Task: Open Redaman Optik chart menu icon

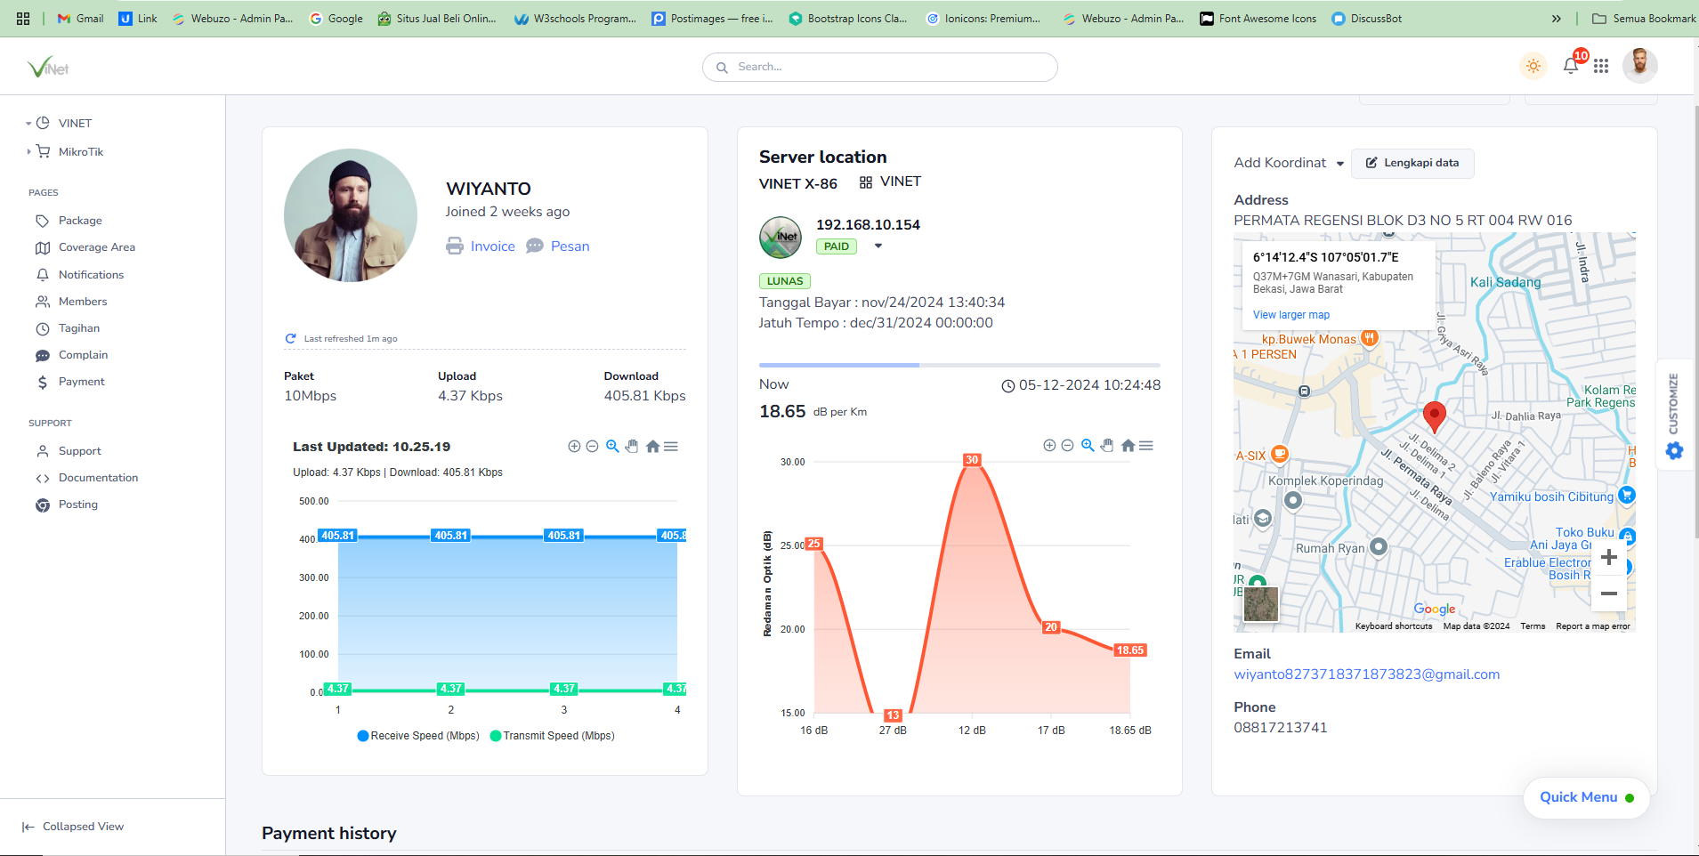Action: coord(1146,446)
